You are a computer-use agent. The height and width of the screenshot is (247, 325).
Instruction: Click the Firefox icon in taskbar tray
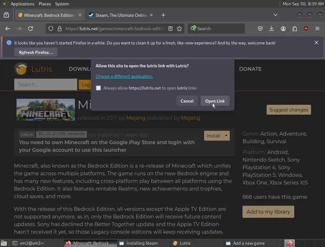[x=289, y=243]
